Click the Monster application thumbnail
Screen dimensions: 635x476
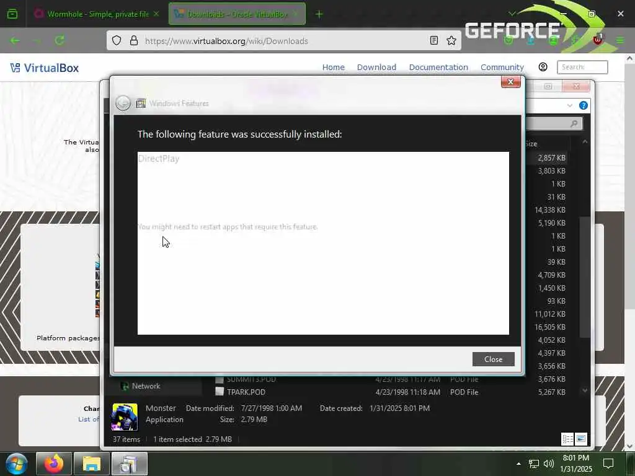tap(125, 417)
